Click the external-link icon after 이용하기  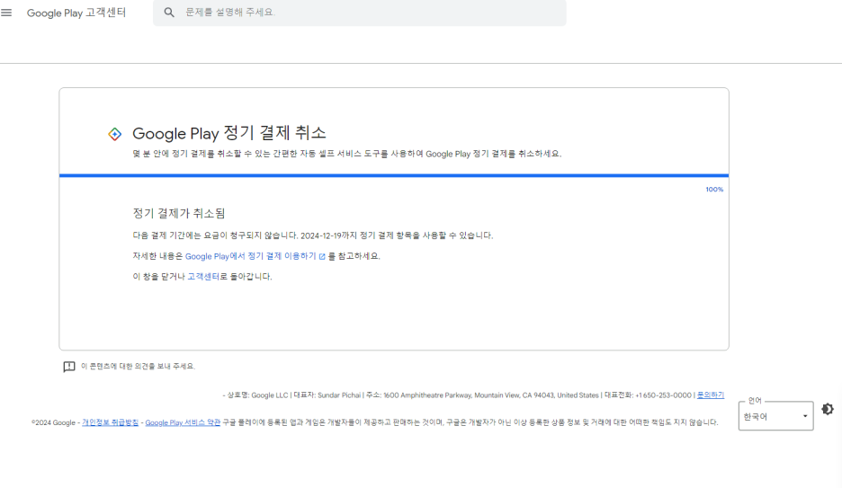[x=322, y=257]
